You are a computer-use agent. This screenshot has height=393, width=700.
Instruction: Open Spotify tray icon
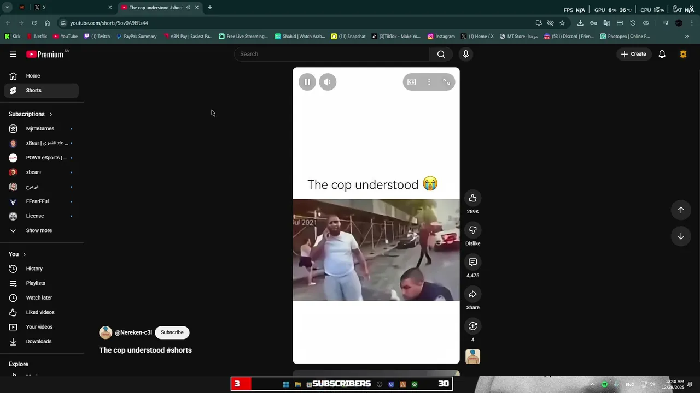coord(604,384)
